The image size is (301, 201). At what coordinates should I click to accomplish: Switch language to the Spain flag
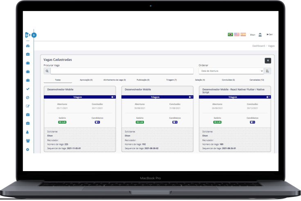pos(243,34)
